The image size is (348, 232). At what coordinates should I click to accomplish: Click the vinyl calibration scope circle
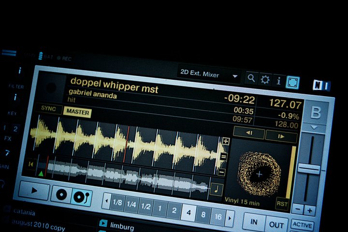tap(259, 174)
